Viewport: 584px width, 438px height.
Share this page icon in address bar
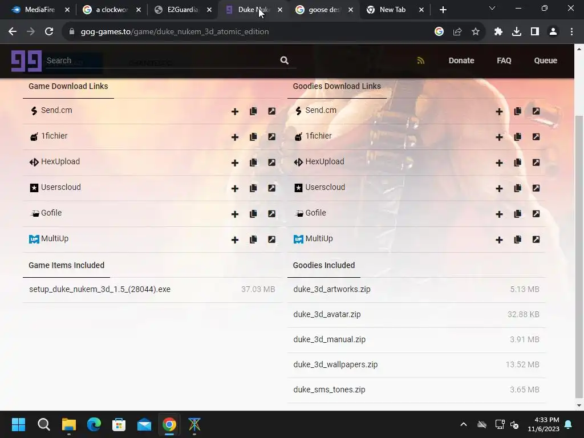457,32
